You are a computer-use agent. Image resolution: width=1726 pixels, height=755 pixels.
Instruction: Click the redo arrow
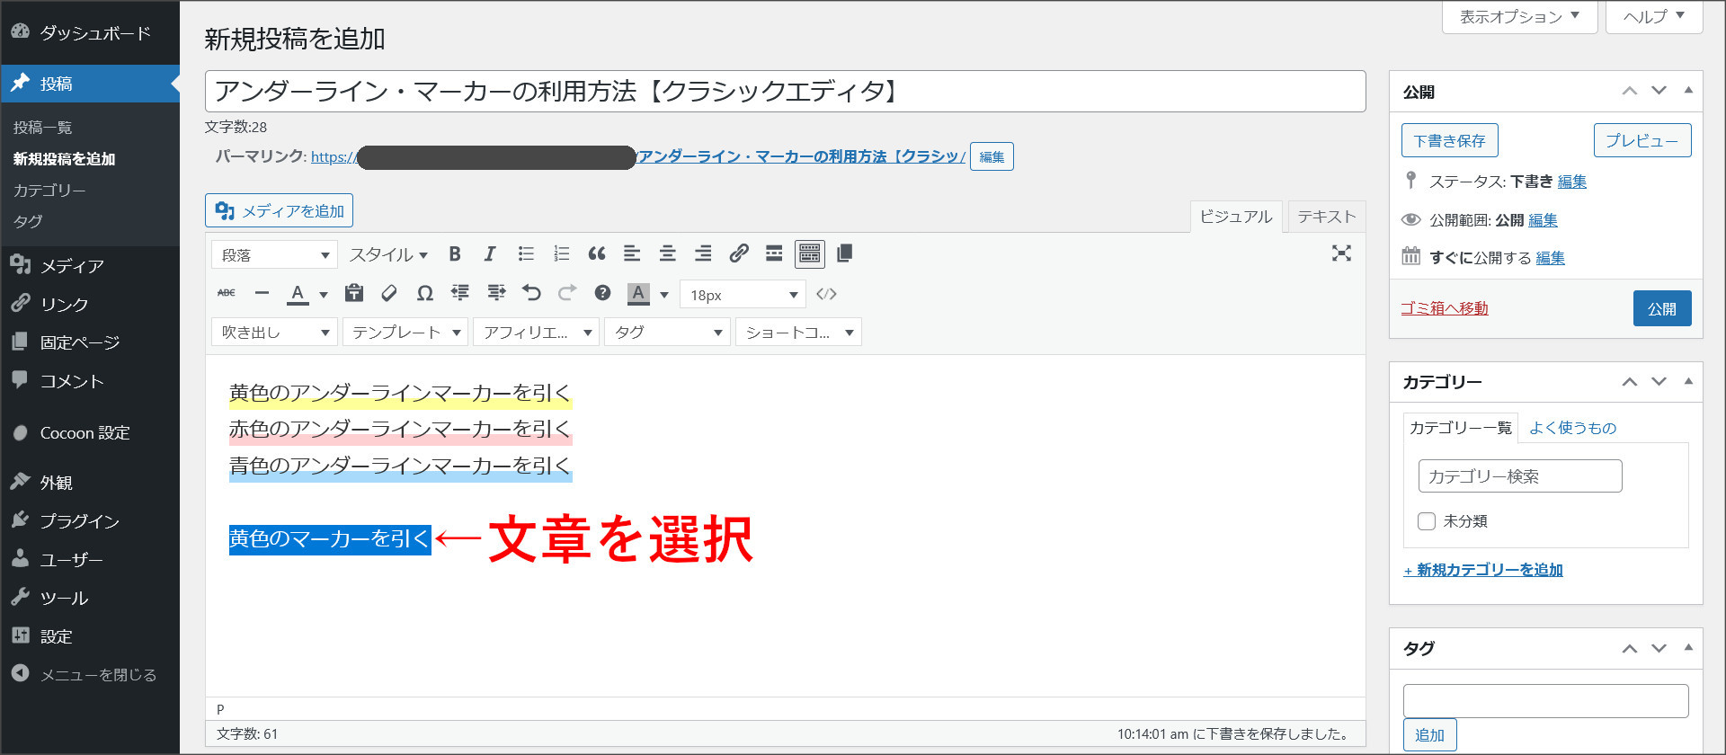(567, 293)
